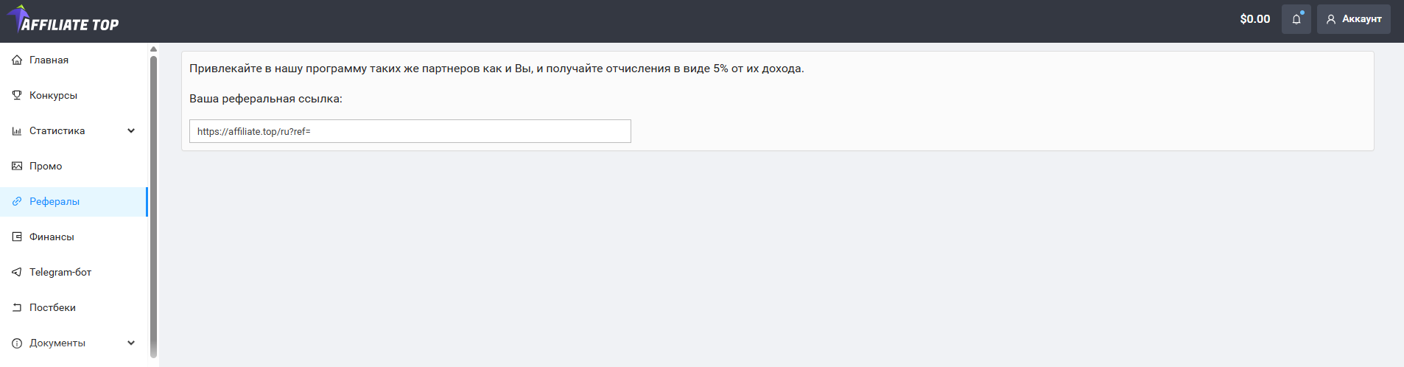The width and height of the screenshot is (1404, 367).
Task: Click the info icon next to Документы
Action: (x=17, y=343)
